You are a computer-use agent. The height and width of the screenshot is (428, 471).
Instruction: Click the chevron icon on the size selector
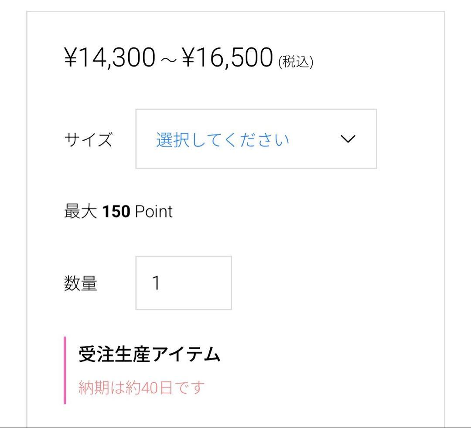tap(347, 139)
